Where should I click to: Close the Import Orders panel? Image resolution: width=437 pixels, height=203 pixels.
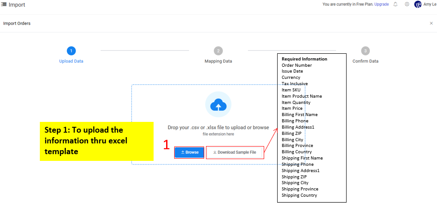point(431,23)
